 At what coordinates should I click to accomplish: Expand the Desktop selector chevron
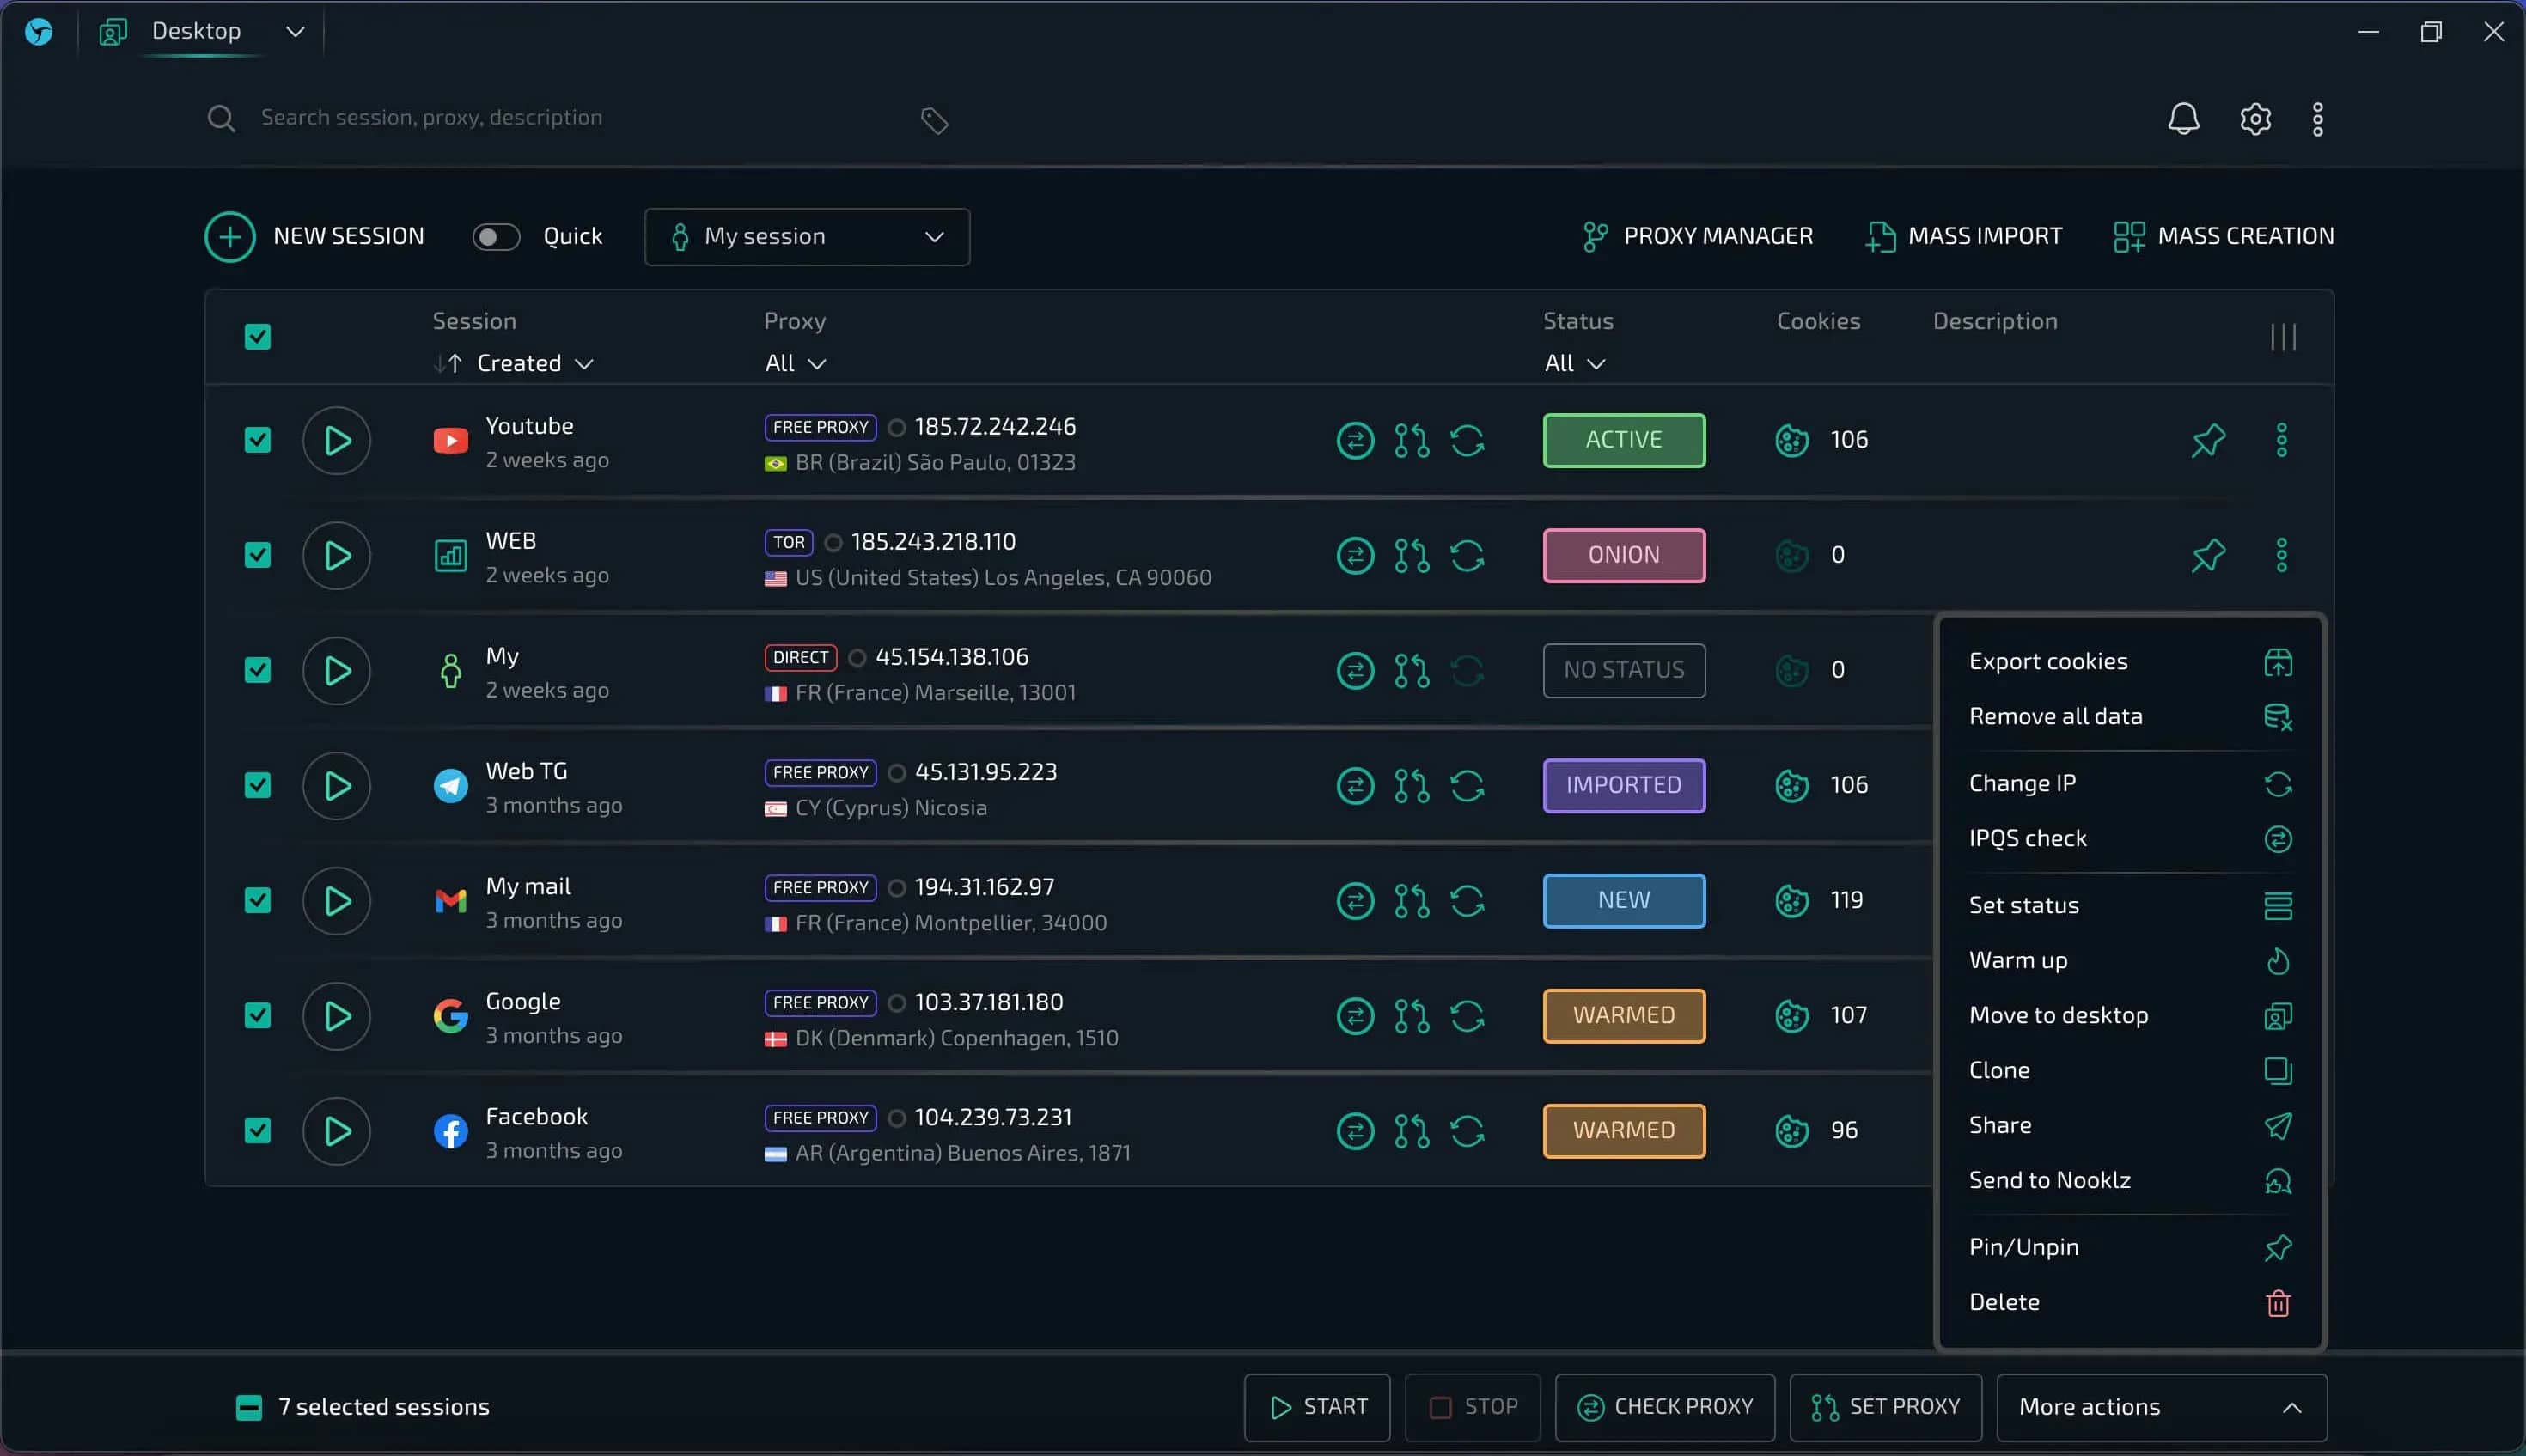tap(295, 32)
